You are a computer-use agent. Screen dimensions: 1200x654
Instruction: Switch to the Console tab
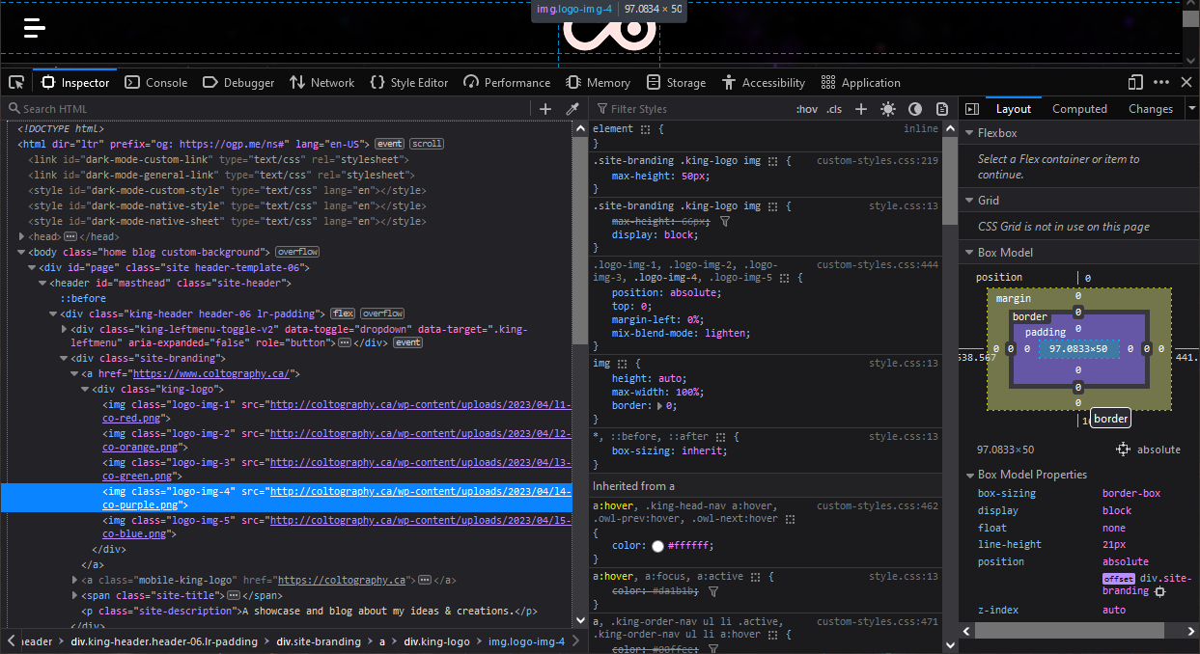(x=156, y=83)
